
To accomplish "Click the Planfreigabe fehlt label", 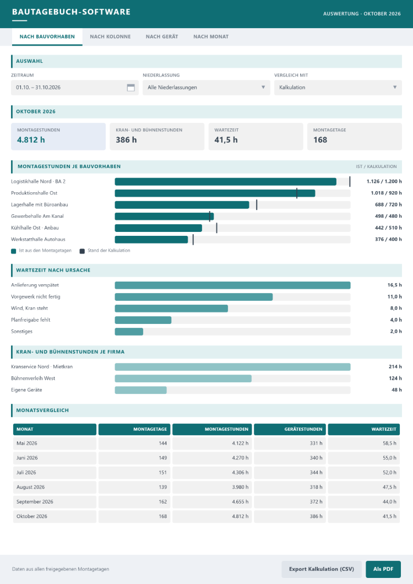I will [x=30, y=320].
